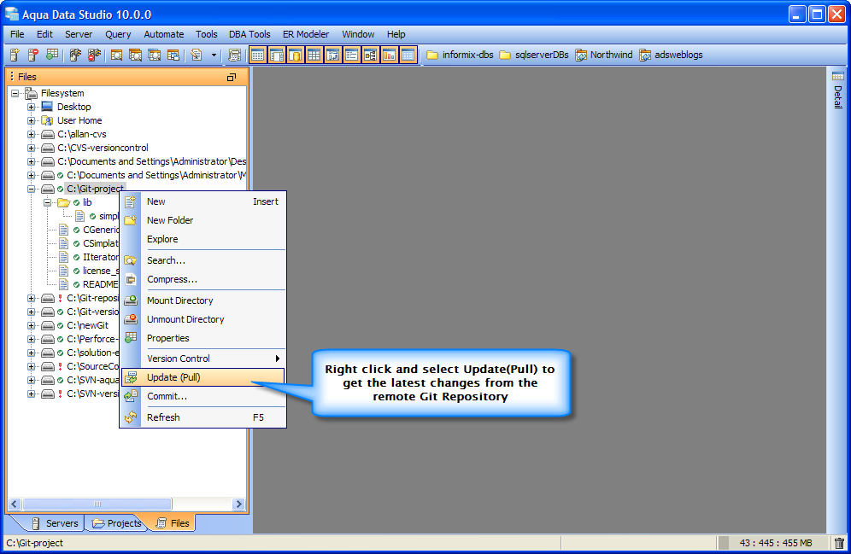The image size is (851, 554).
Task: Open the adsweblogs shortcut
Action: (x=671, y=55)
